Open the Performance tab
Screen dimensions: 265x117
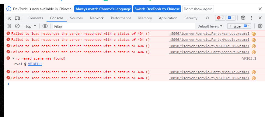121,18
